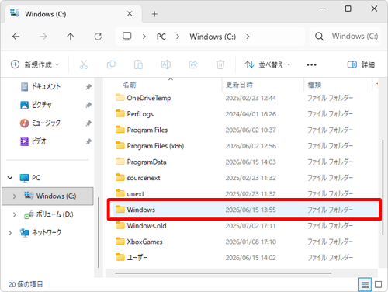Click the pin icon beside ミュージック
Image resolution: width=388 pixels, height=292 pixels.
88,123
